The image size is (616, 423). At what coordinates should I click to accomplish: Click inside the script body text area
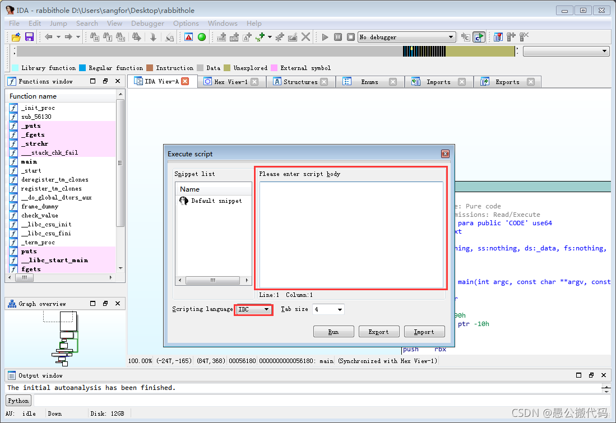pyautogui.click(x=351, y=235)
